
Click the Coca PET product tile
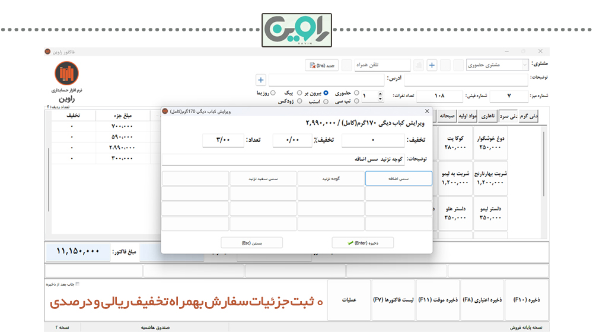[454, 143]
